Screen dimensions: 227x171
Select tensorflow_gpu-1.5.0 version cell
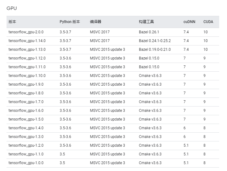point(26,119)
